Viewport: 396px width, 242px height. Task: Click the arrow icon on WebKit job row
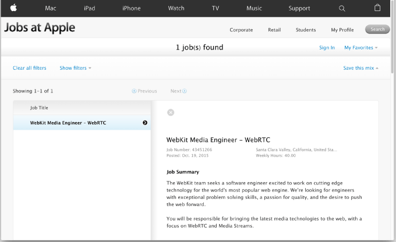click(145, 123)
